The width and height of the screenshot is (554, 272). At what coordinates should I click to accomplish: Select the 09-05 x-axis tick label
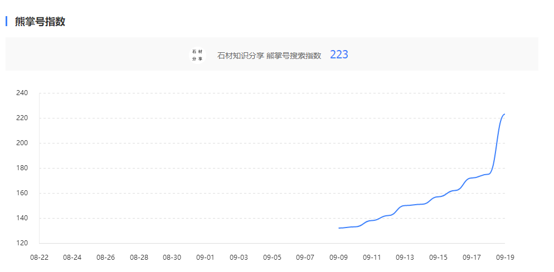tap(272, 258)
